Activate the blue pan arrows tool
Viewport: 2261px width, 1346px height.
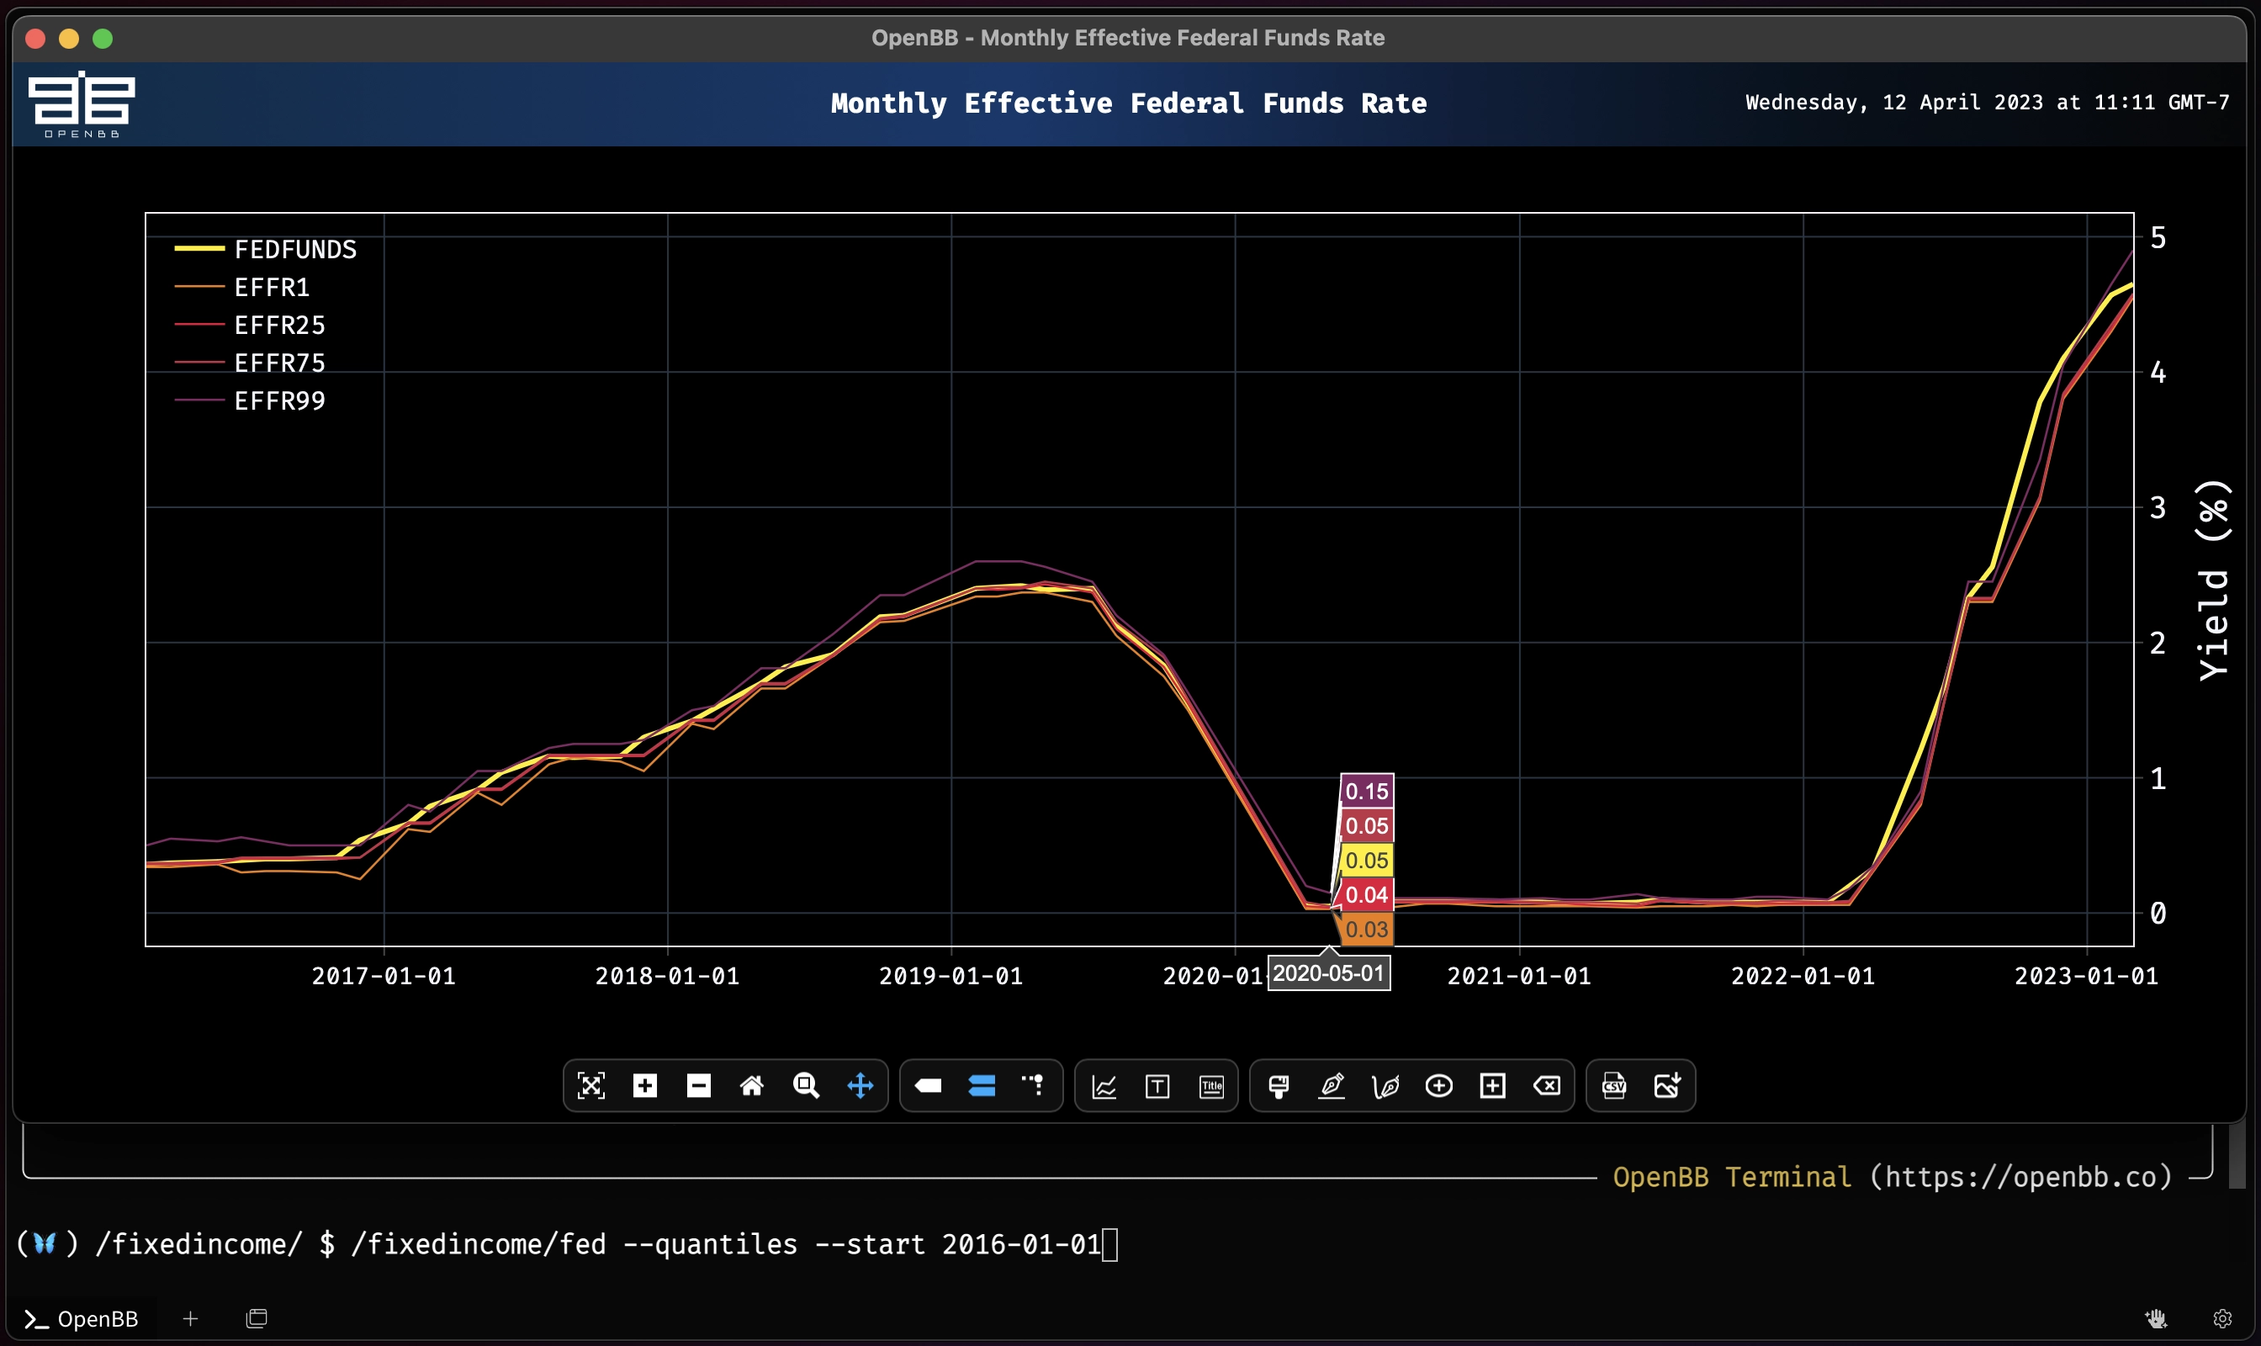(x=860, y=1086)
